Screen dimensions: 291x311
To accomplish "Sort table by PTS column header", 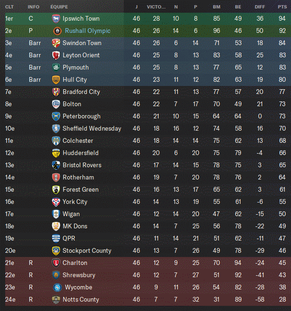I will coord(282,7).
